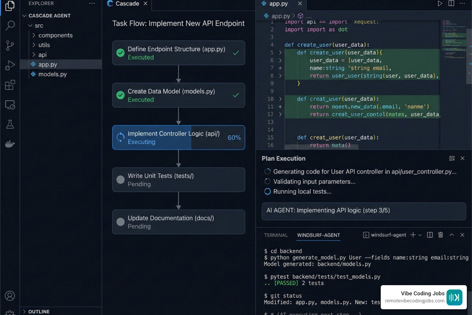Open the Search magnifier in activity bar

pyautogui.click(x=10, y=26)
